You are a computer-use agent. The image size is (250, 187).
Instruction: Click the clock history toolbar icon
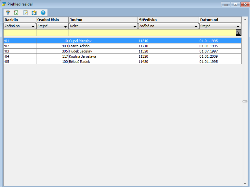click(34, 13)
